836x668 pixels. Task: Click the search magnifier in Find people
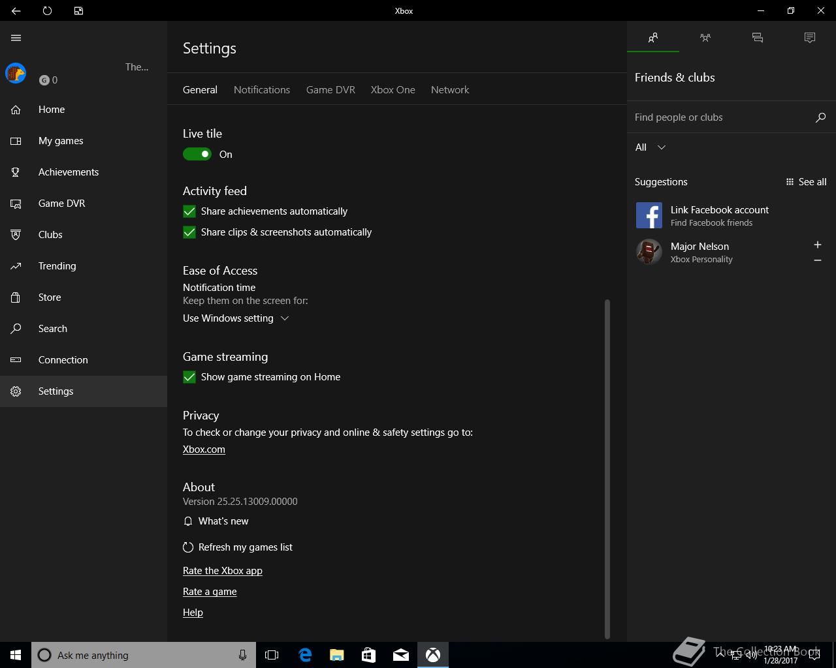pyautogui.click(x=821, y=117)
